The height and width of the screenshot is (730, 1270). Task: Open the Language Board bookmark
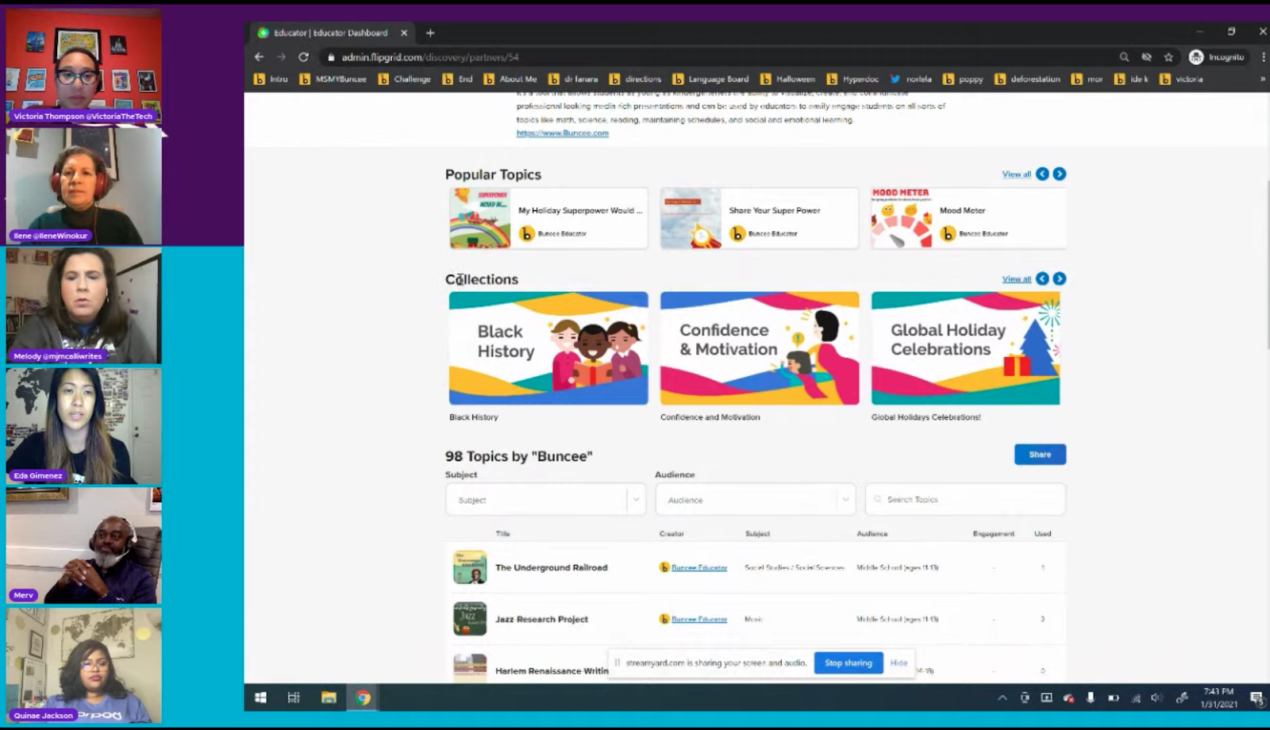pos(710,79)
